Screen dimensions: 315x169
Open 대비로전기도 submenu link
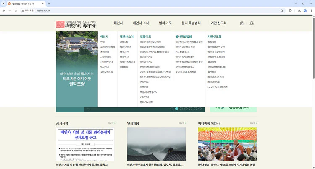click(146, 57)
